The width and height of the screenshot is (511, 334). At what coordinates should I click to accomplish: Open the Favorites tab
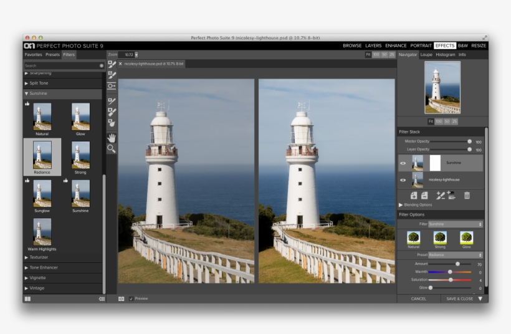[33, 55]
